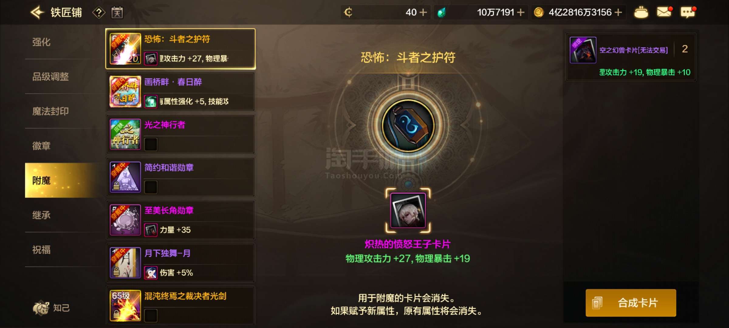Select 至美长角勋章 equipment in list
Viewport: 729px width, 328px height.
[180, 220]
